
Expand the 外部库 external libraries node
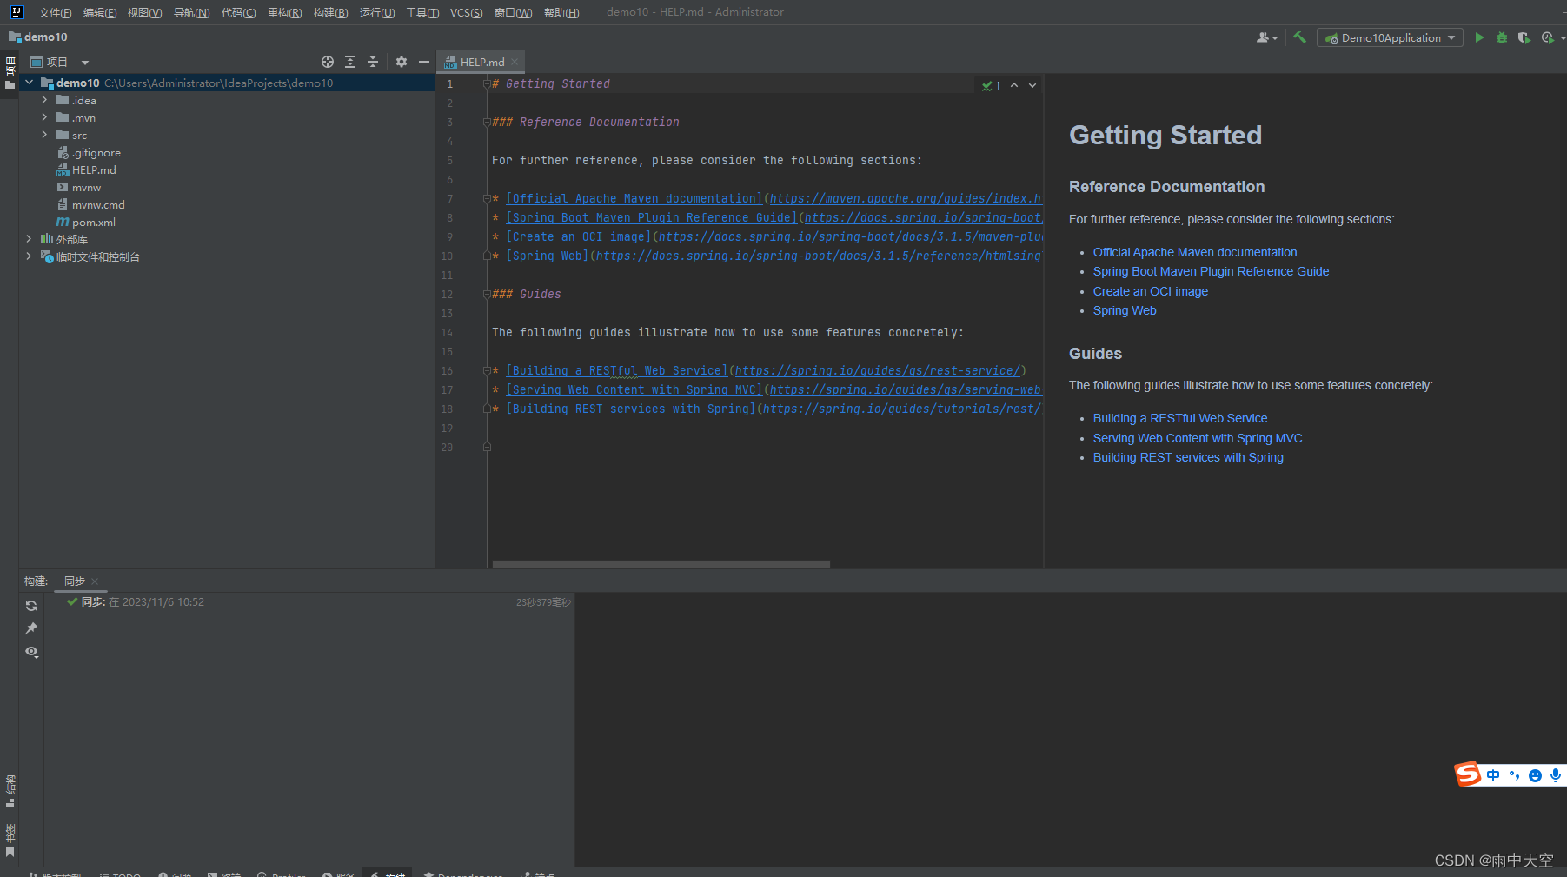tap(30, 239)
